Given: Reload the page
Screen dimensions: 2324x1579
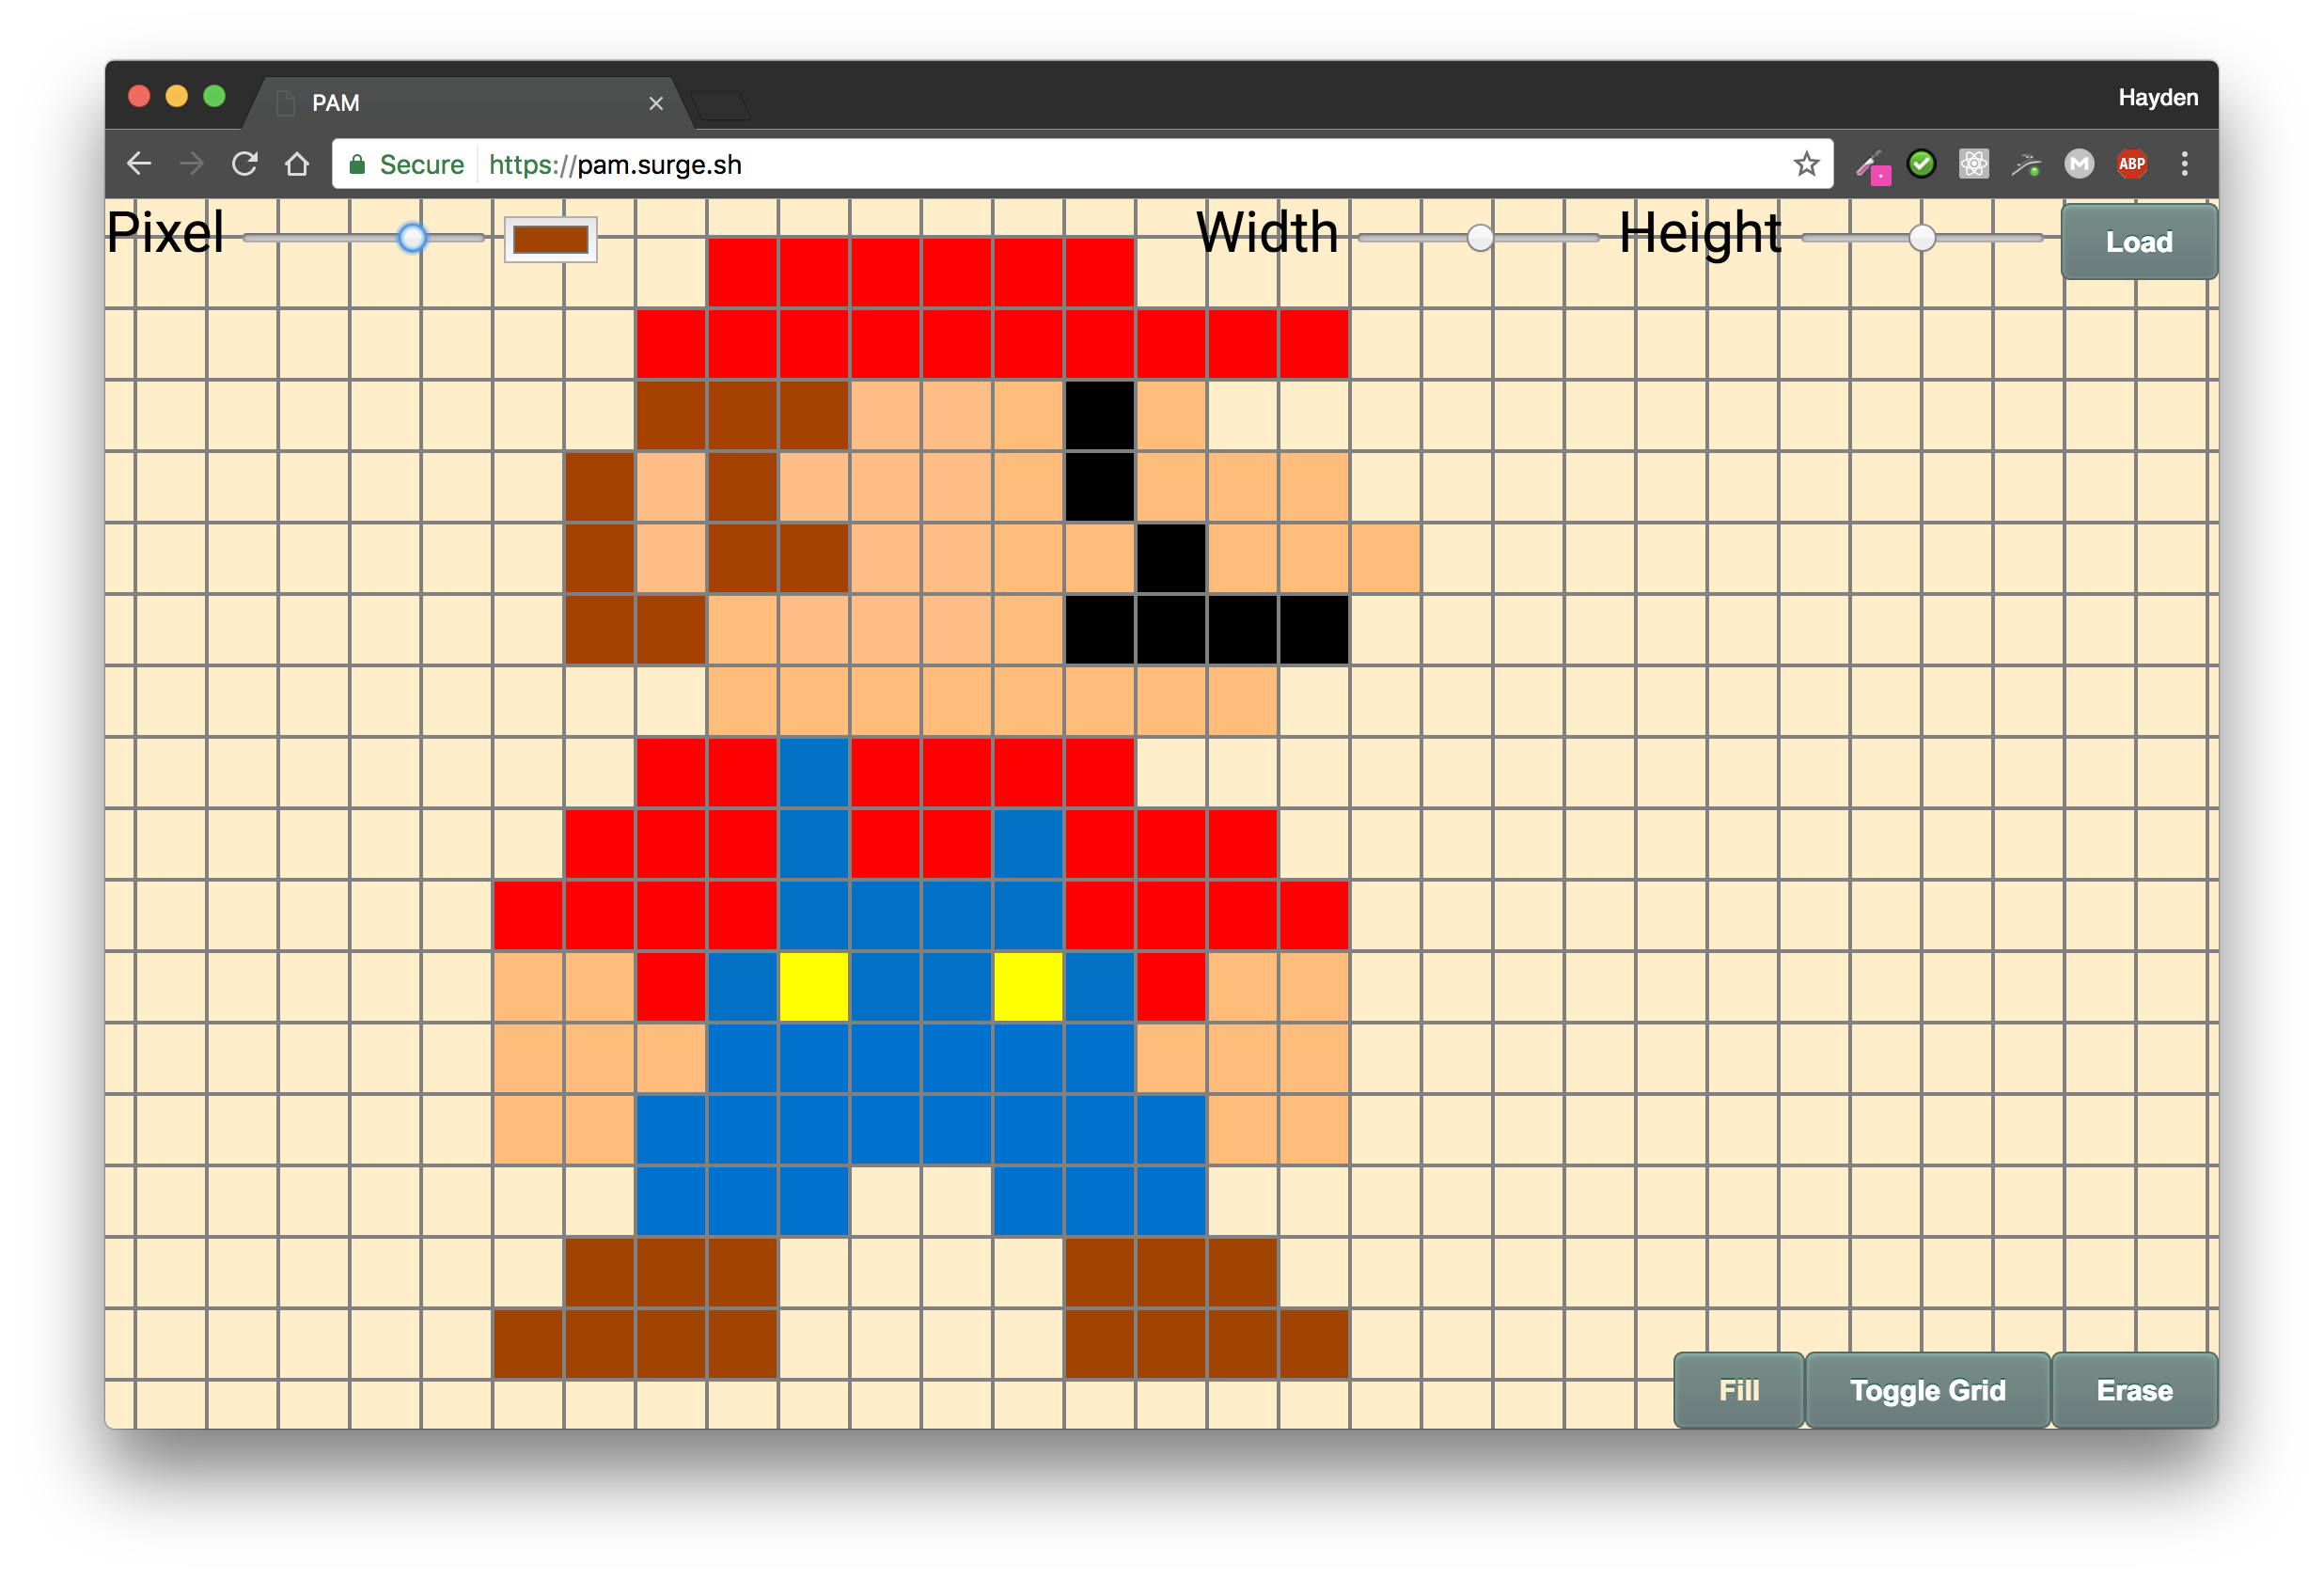Looking at the screenshot, I should 245,164.
